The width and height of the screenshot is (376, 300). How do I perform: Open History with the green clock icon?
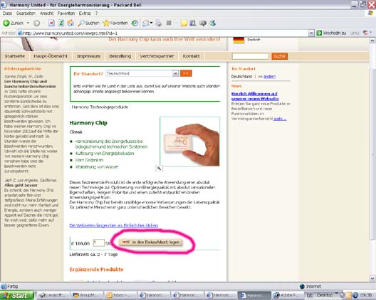click(x=135, y=23)
